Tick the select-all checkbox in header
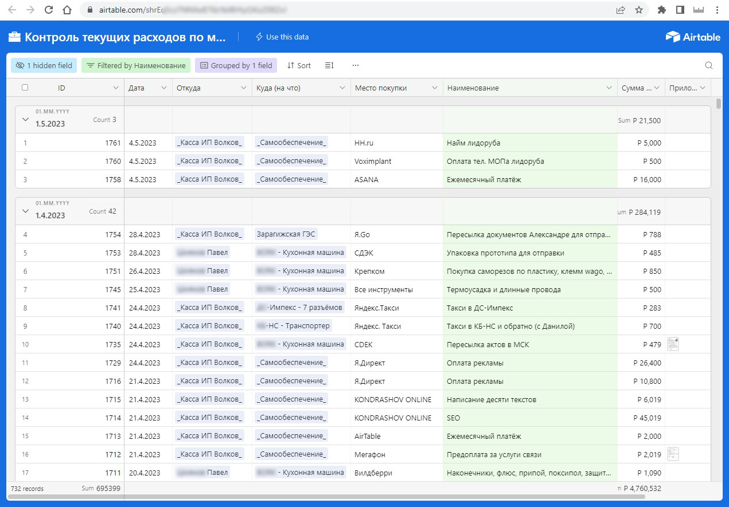The width and height of the screenshot is (729, 507). pos(25,88)
